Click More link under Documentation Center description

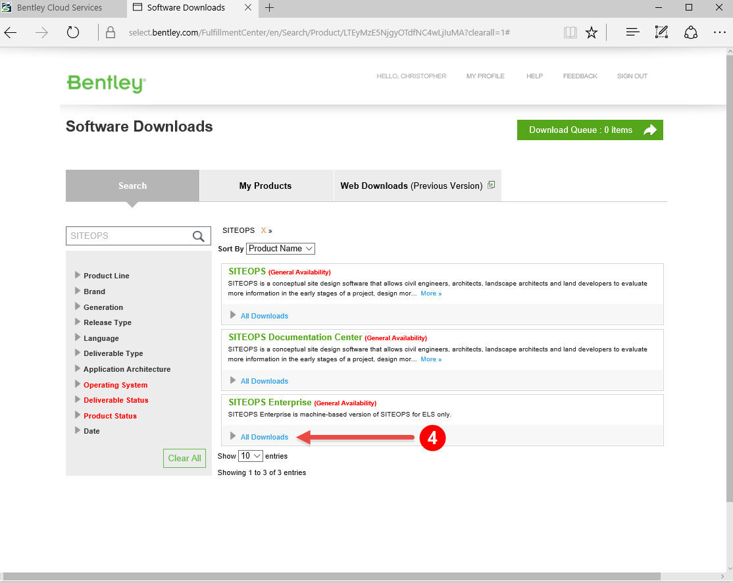point(430,359)
